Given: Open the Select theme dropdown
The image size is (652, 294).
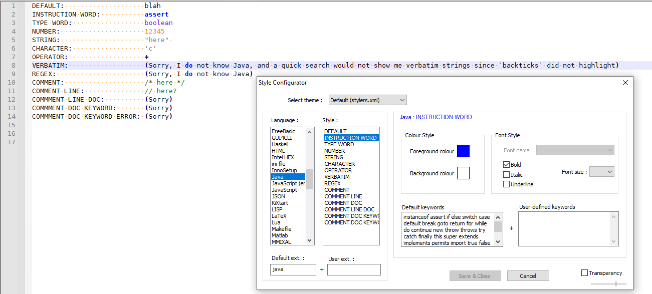Looking at the screenshot, I should pos(367,100).
